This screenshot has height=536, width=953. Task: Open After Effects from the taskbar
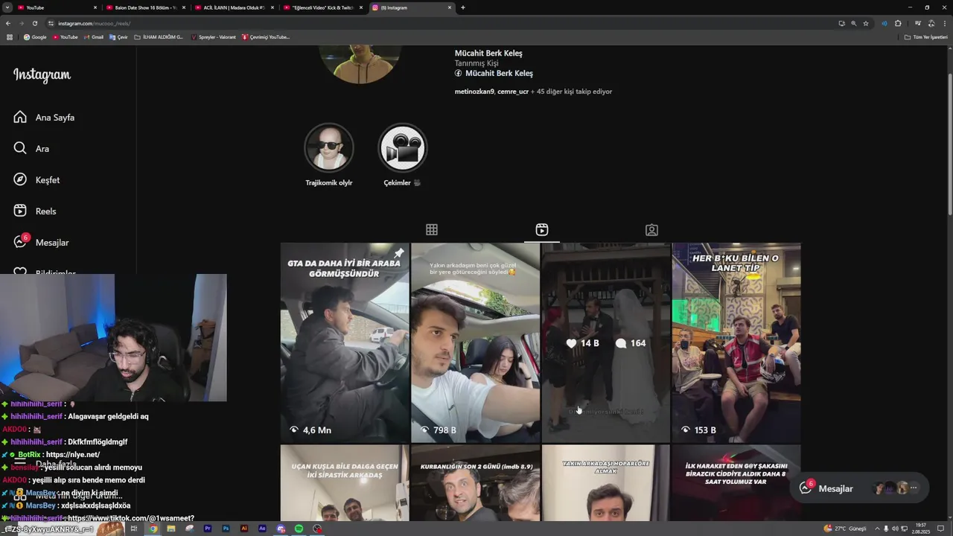(x=262, y=529)
